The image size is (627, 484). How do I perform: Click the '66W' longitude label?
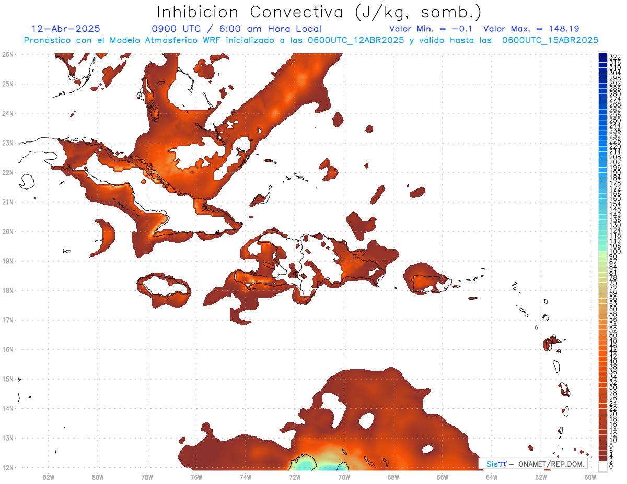pos(442,477)
